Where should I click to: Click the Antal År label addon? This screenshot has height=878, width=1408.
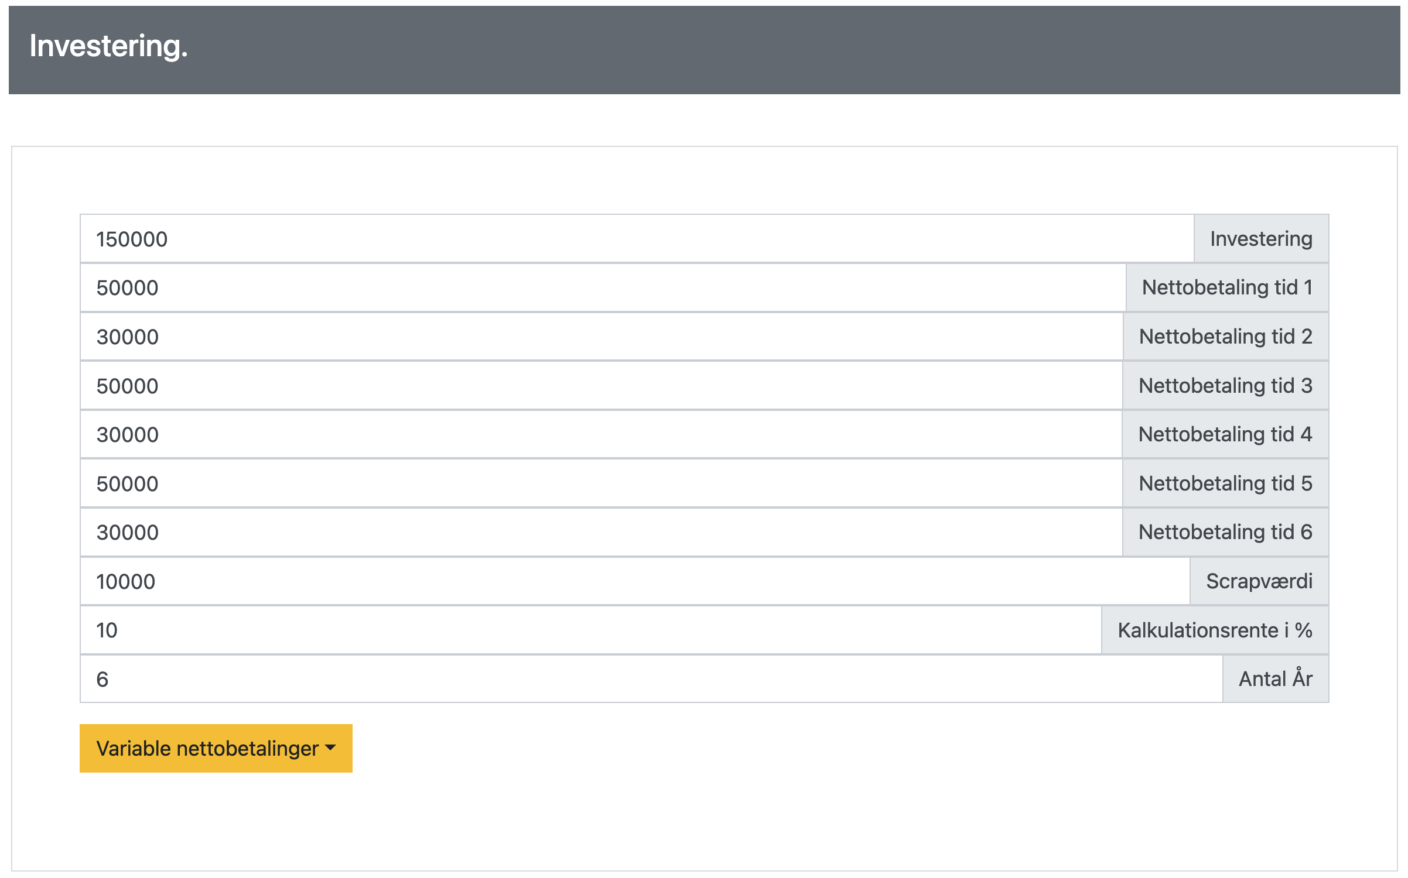pos(1276,680)
